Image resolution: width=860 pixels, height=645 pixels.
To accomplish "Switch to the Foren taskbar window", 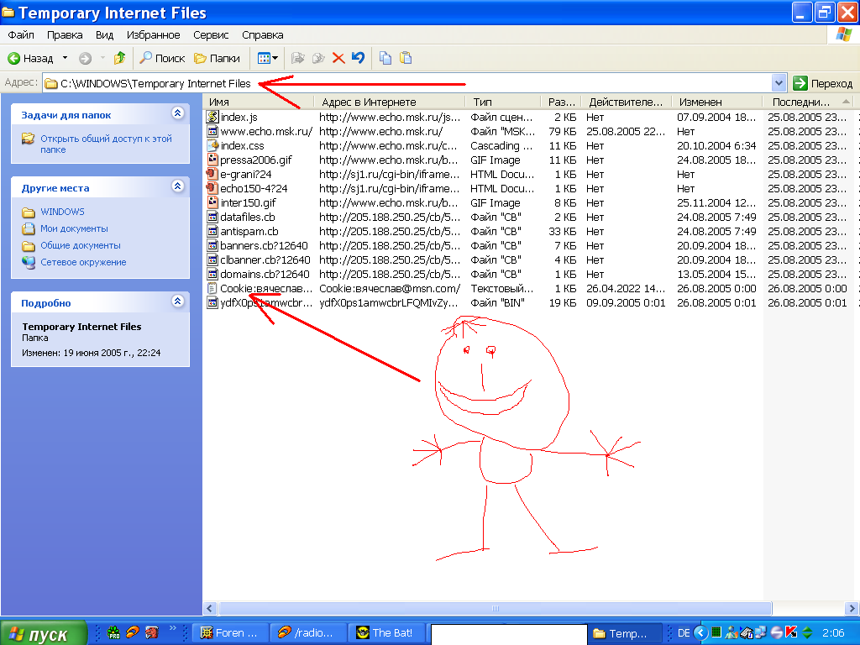I will tap(230, 633).
